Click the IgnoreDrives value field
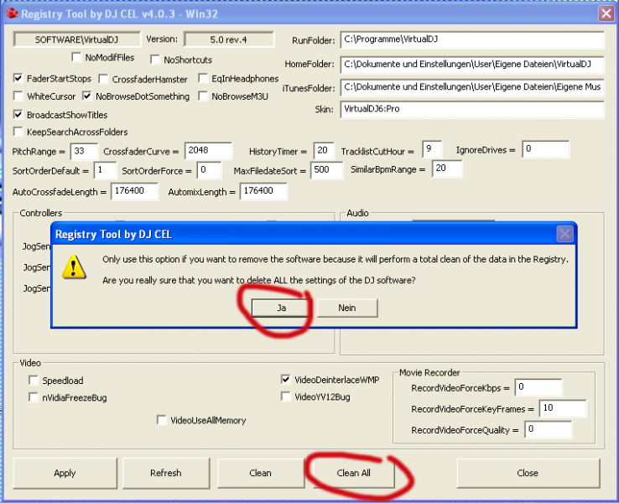The height and width of the screenshot is (503, 619). coord(545,149)
